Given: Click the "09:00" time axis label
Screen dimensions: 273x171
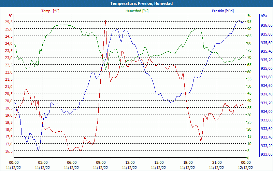Looking at the screenshot, I should [101, 163].
